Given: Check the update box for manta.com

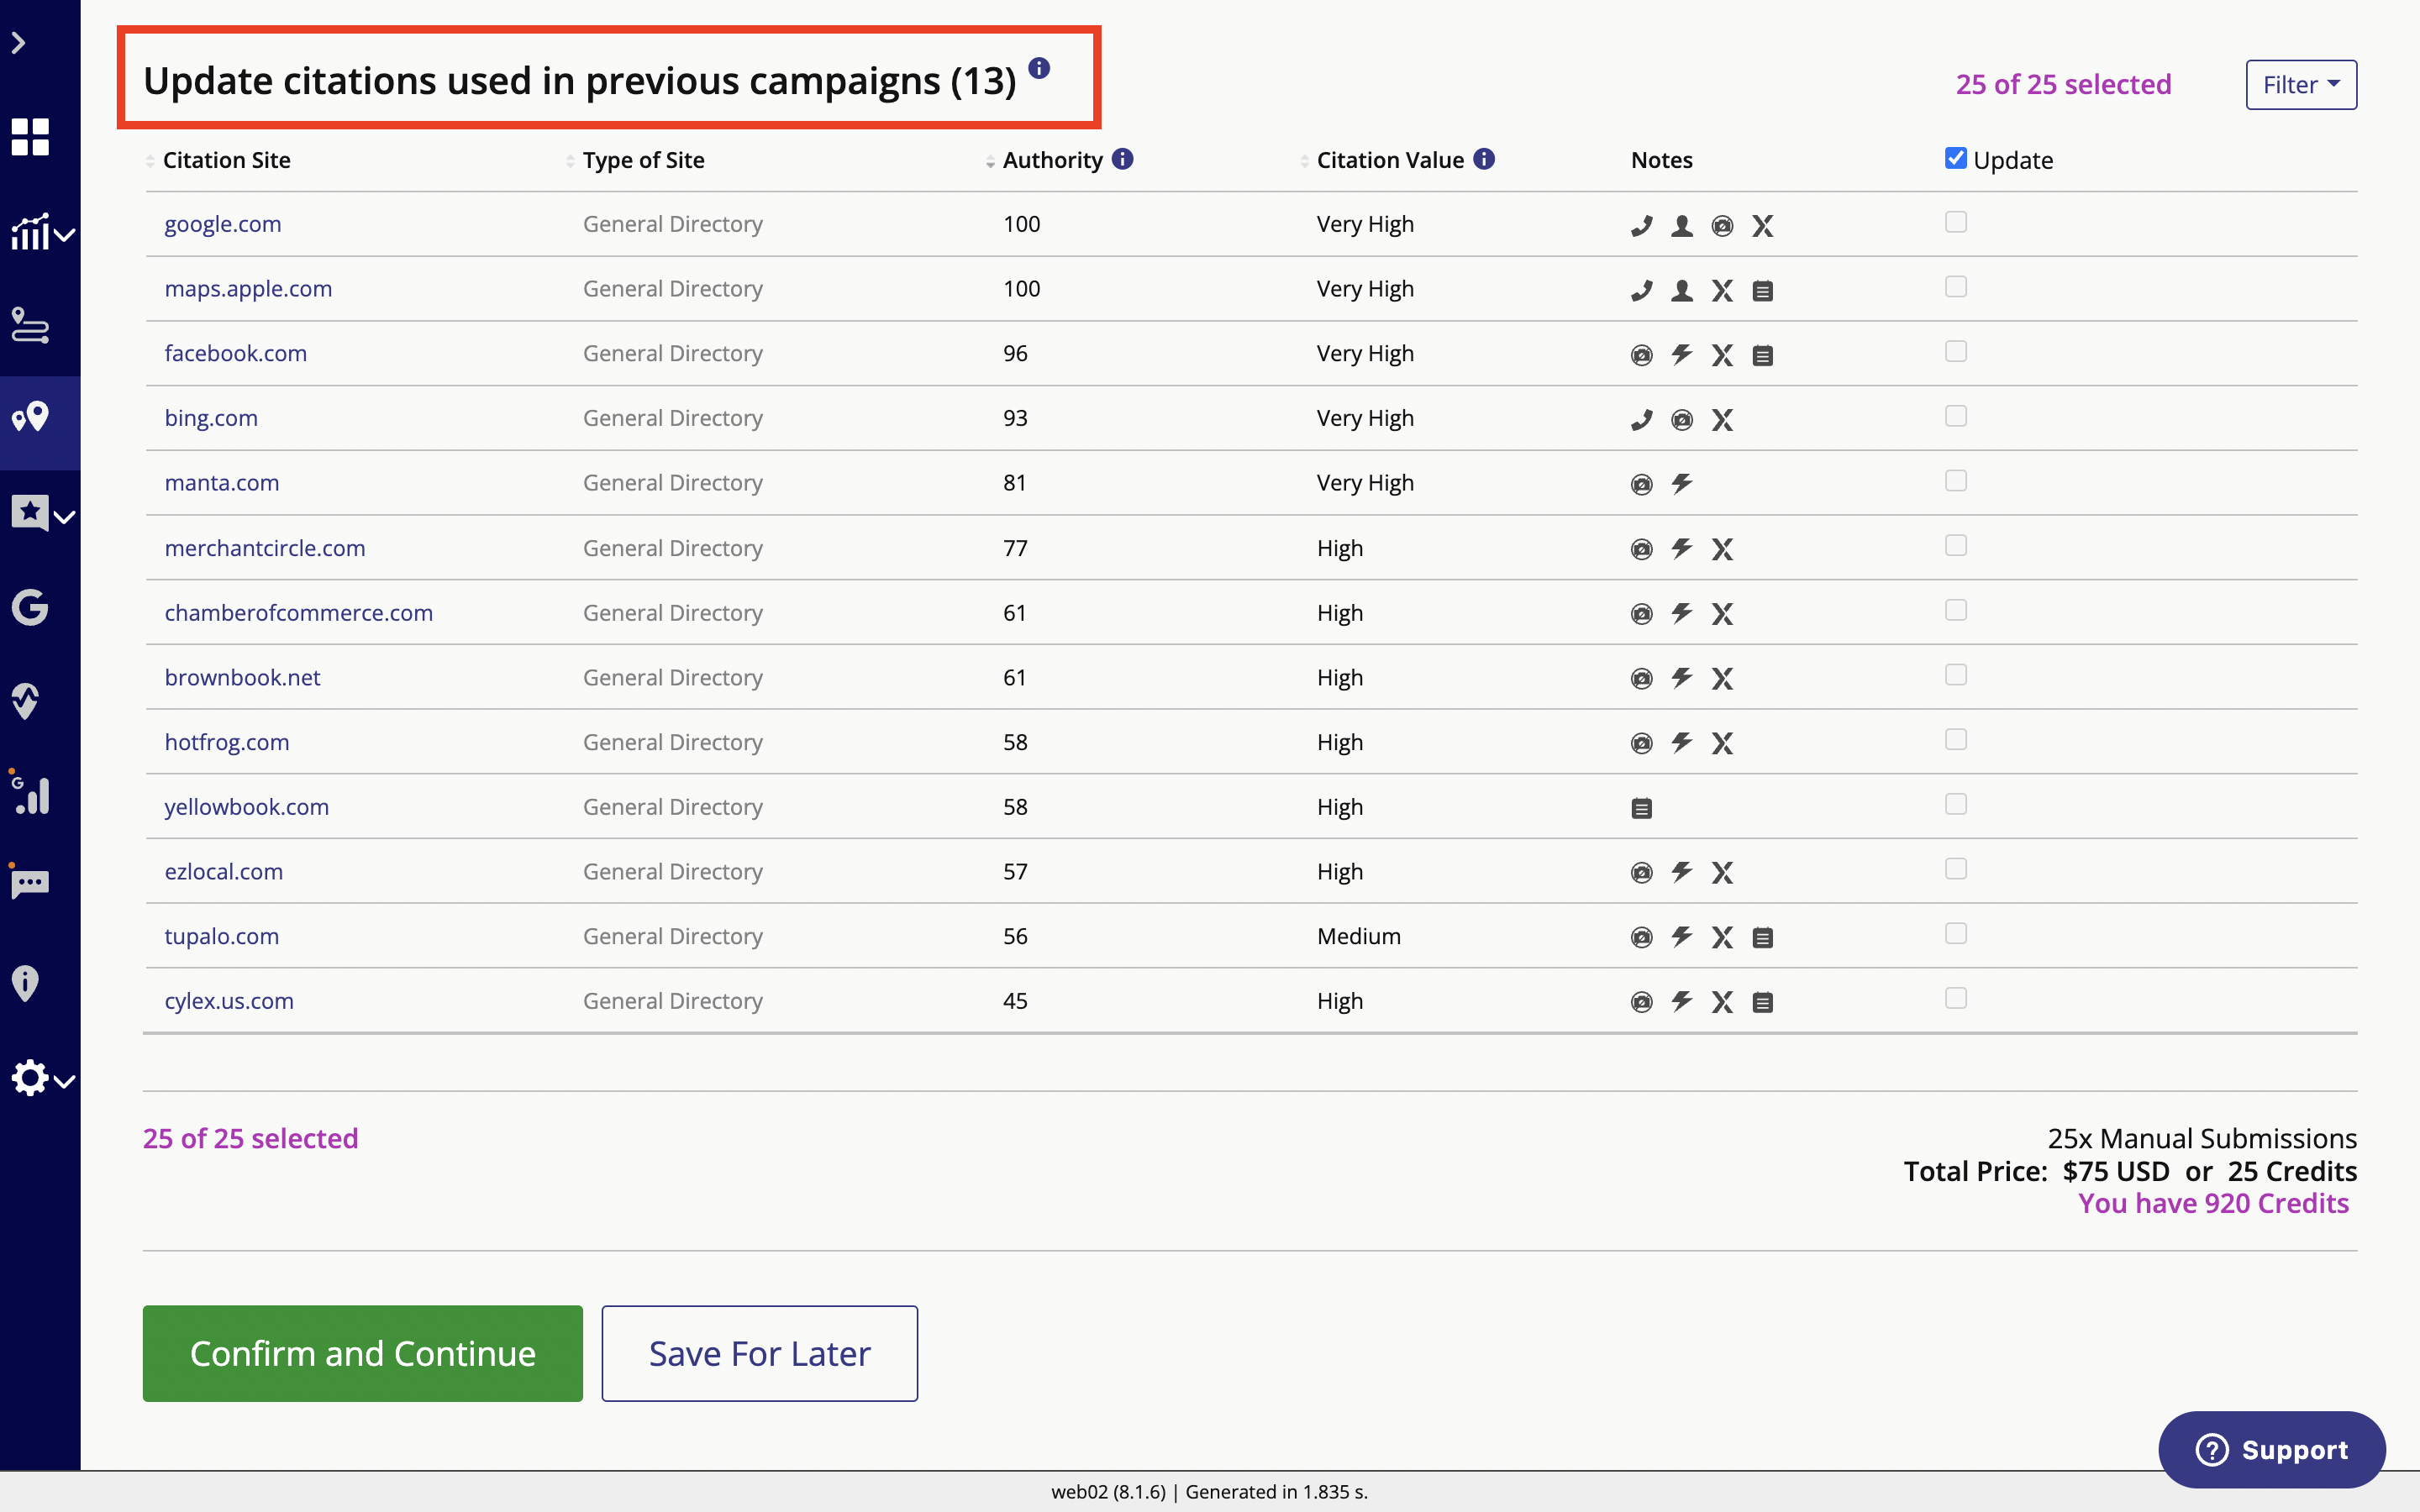Looking at the screenshot, I should (1956, 481).
